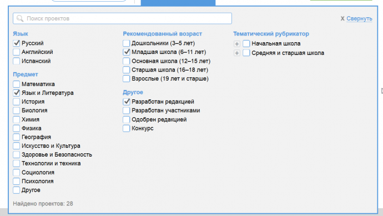The height and width of the screenshot is (216, 383).
Task: Click the X icon beside Свернуть
Action: 342,18
